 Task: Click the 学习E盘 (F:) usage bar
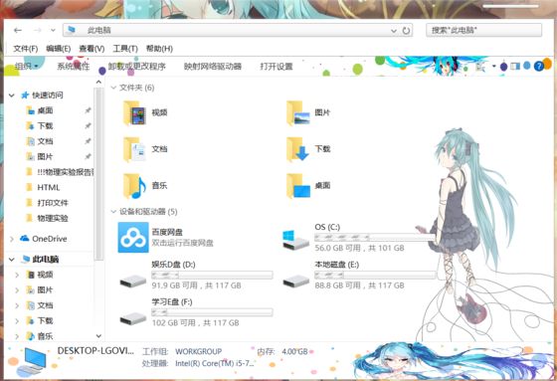click(212, 312)
